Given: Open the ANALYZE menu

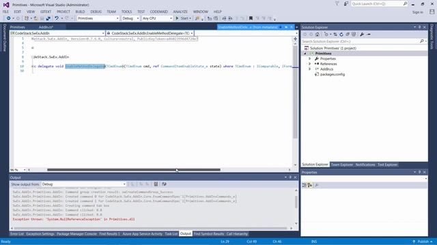Looking at the screenshot, I should [180, 12].
